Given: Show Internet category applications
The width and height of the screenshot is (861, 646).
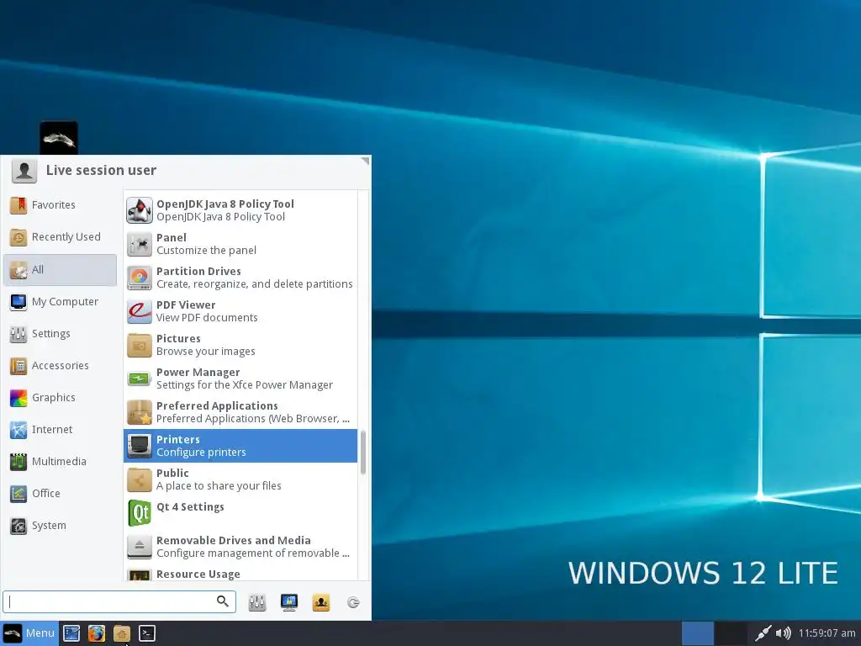Looking at the screenshot, I should 60,430.
